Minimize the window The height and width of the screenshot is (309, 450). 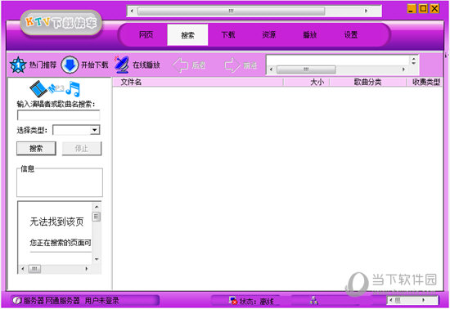pyautogui.click(x=412, y=9)
